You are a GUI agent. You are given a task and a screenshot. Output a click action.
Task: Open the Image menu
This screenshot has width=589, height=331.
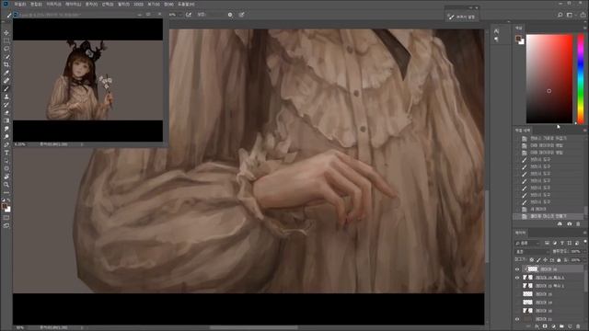(53, 4)
